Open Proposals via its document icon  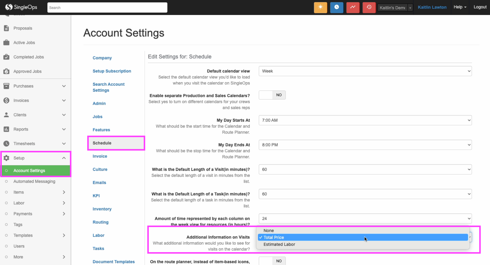point(6,28)
